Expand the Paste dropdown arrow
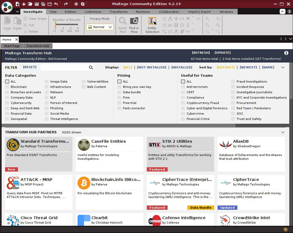The width and height of the screenshot is (293, 233). [x=17, y=31]
